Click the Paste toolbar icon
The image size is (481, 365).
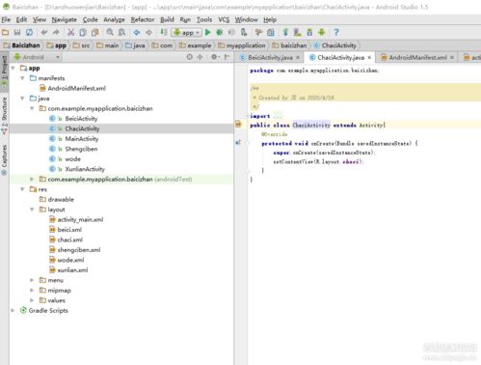coord(95,33)
